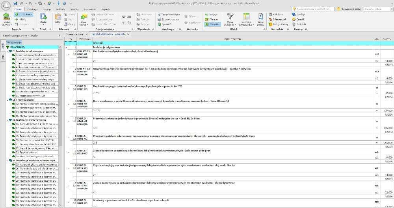This screenshot has height=208, width=394.
Task: Open the Kalkulator tool
Action: pos(276,15)
